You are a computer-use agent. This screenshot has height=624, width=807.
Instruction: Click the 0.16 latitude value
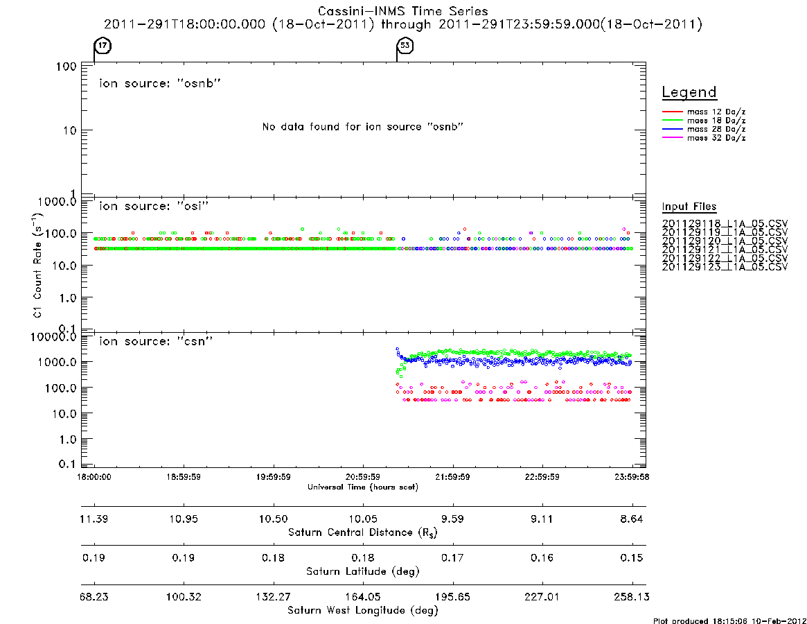click(x=542, y=557)
